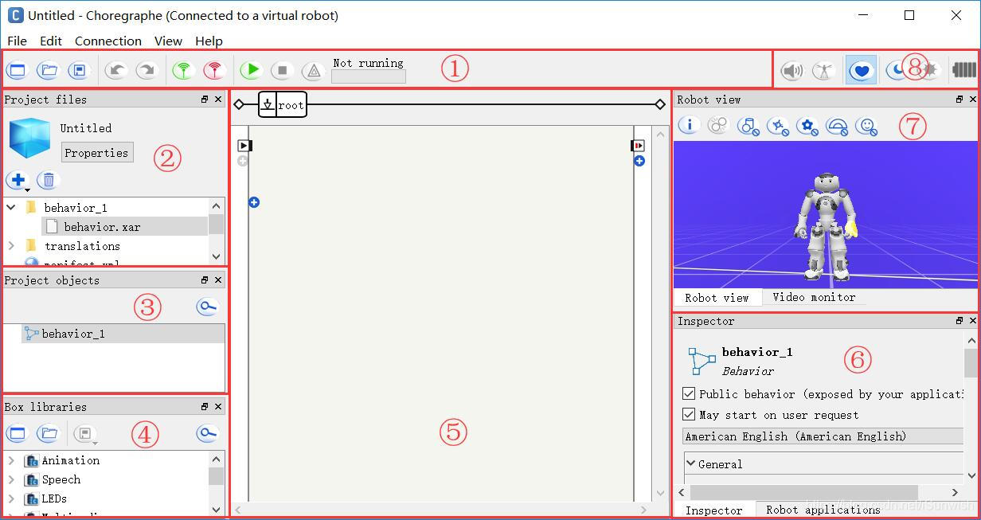Switch to the Video monitor tab

pos(813,297)
